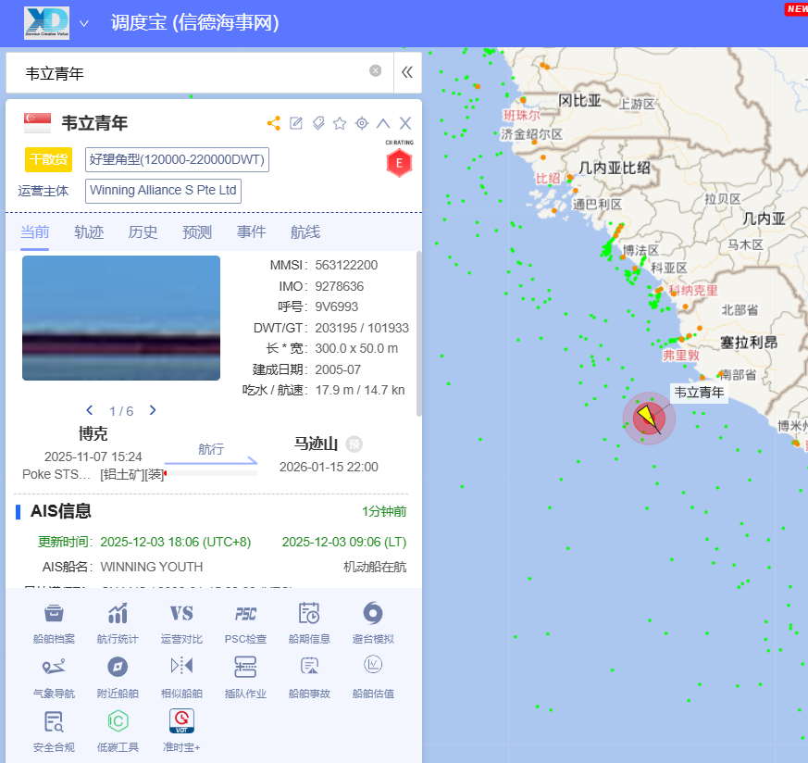Click the tag label icon in ship header
This screenshot has width=808, height=763.
318,123
